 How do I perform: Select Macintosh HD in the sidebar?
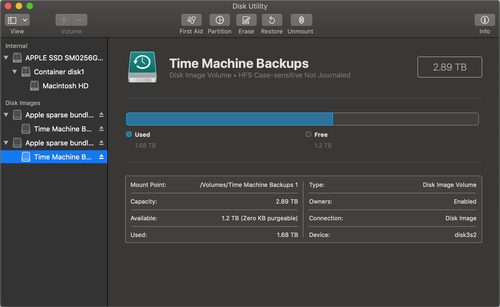66,86
